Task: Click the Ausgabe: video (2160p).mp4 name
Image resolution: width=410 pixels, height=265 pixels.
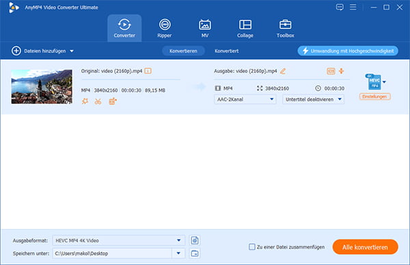Action: click(x=245, y=71)
